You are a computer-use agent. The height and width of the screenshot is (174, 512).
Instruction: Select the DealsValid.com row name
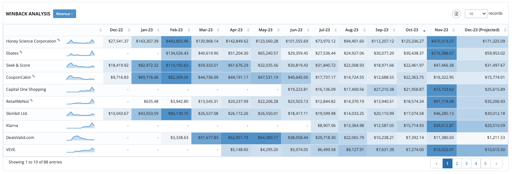20,137
